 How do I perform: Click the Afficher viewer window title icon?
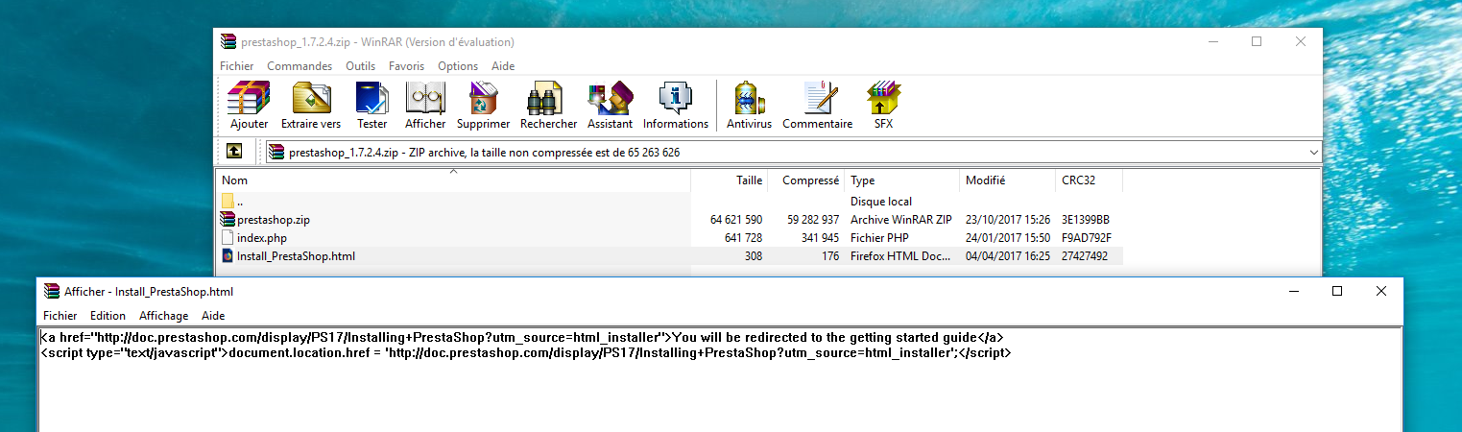click(x=52, y=291)
